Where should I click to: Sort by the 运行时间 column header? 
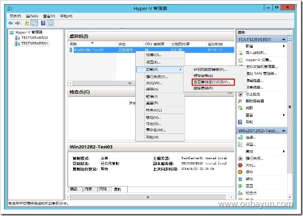click(220, 44)
